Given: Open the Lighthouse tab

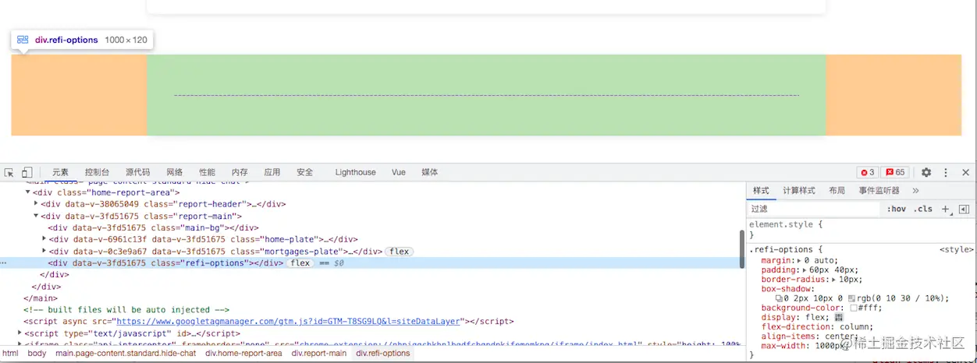Looking at the screenshot, I should point(355,172).
